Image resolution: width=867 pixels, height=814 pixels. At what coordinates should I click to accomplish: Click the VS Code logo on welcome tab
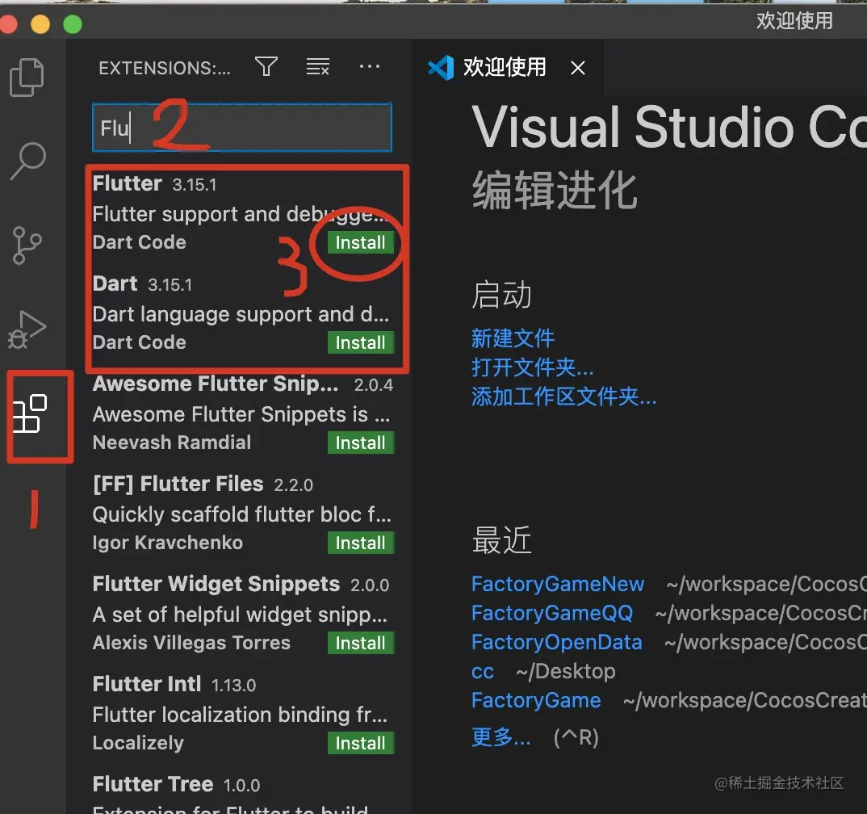click(x=441, y=68)
